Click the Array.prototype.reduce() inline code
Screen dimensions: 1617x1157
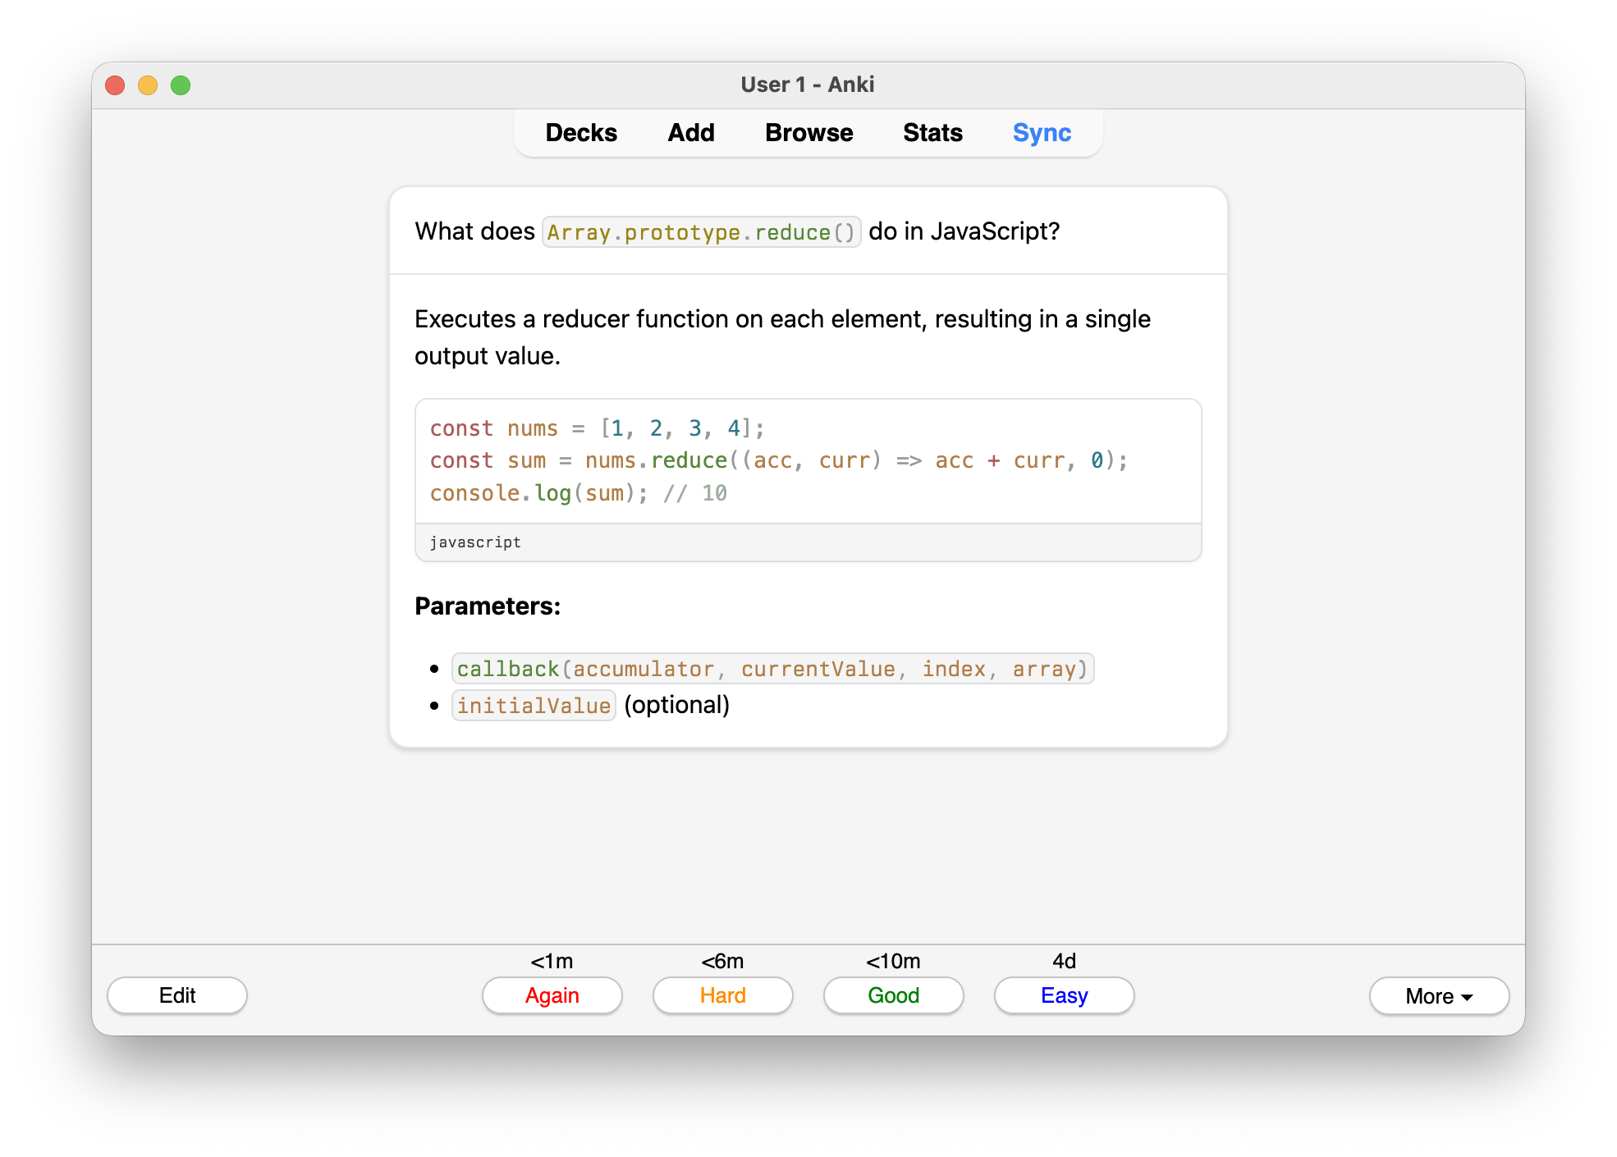coord(701,232)
